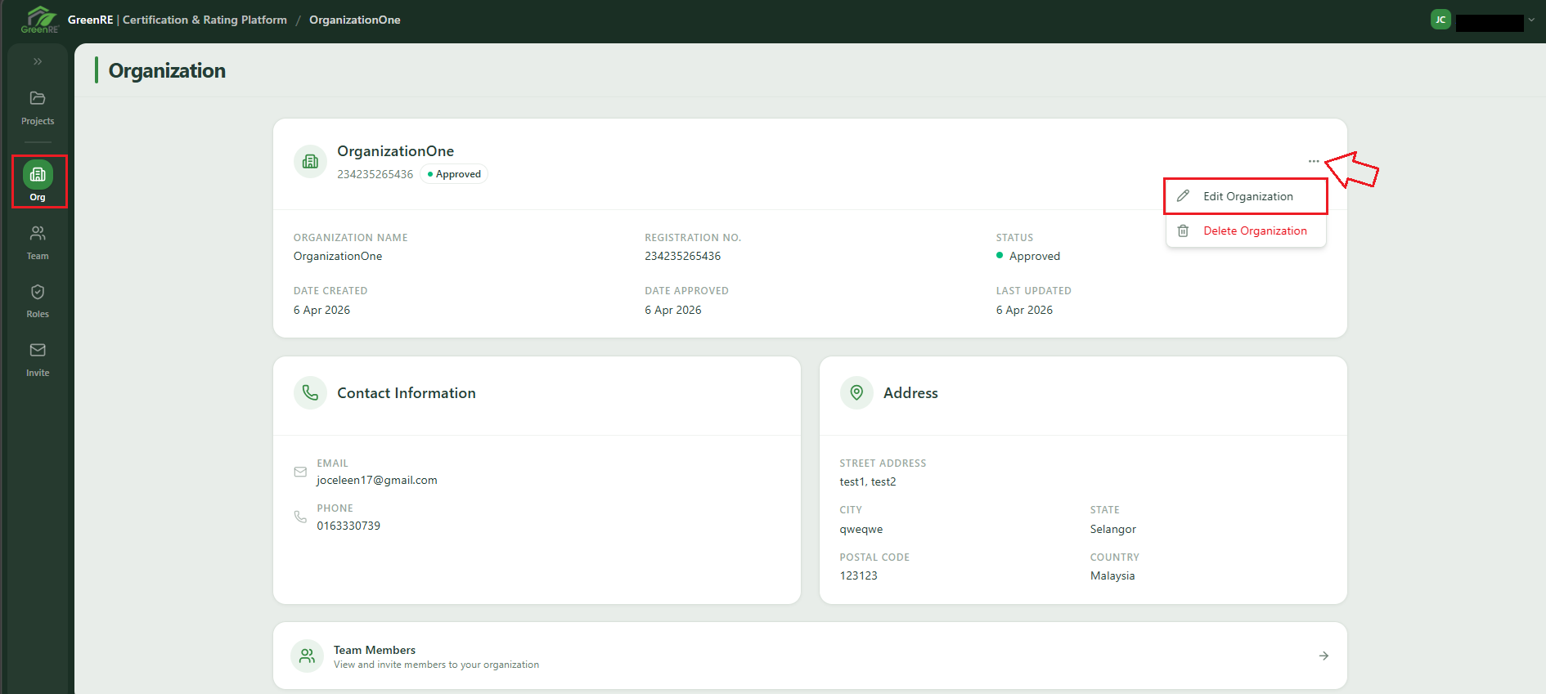Click the trash icon beside Delete Organization

(x=1183, y=231)
